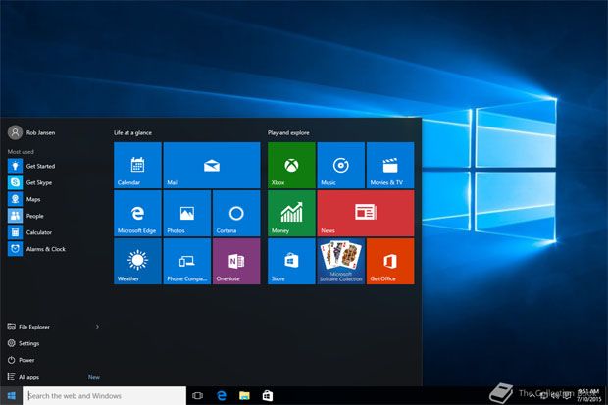Screen dimensions: 608x405
Task: Open the Calendar tile
Action: pos(137,166)
